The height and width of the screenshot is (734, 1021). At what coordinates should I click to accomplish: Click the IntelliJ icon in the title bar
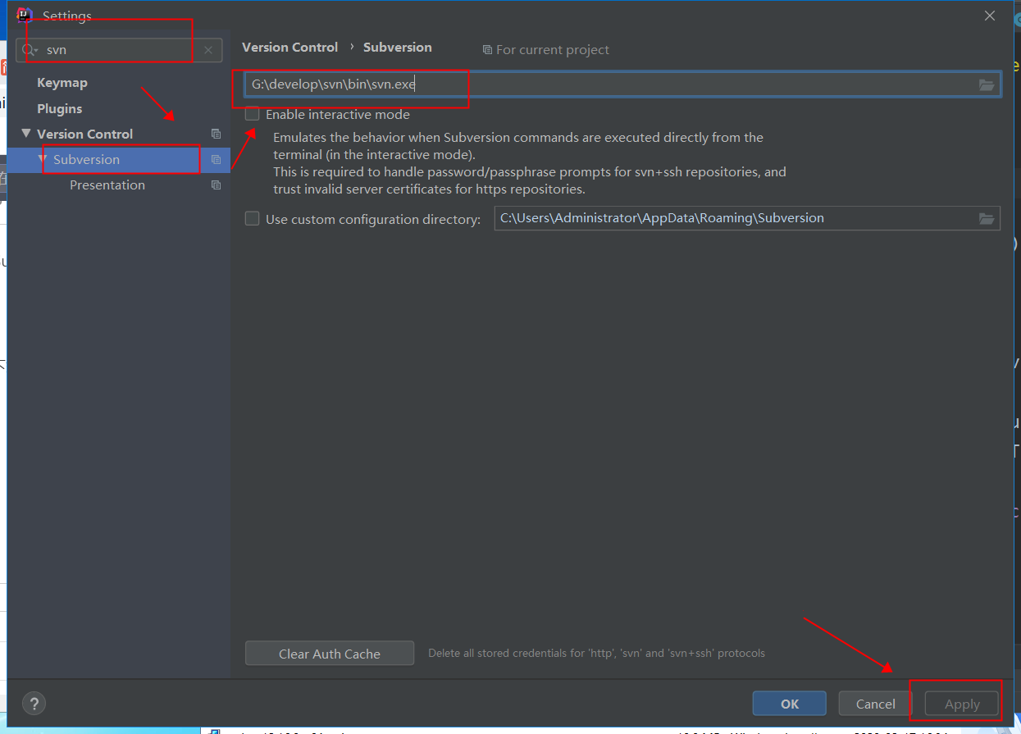point(25,16)
